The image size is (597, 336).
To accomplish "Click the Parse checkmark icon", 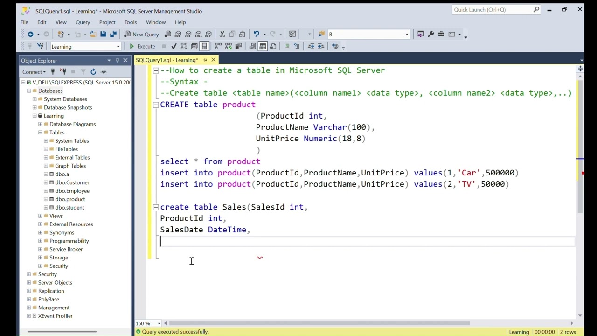I will 174,46.
